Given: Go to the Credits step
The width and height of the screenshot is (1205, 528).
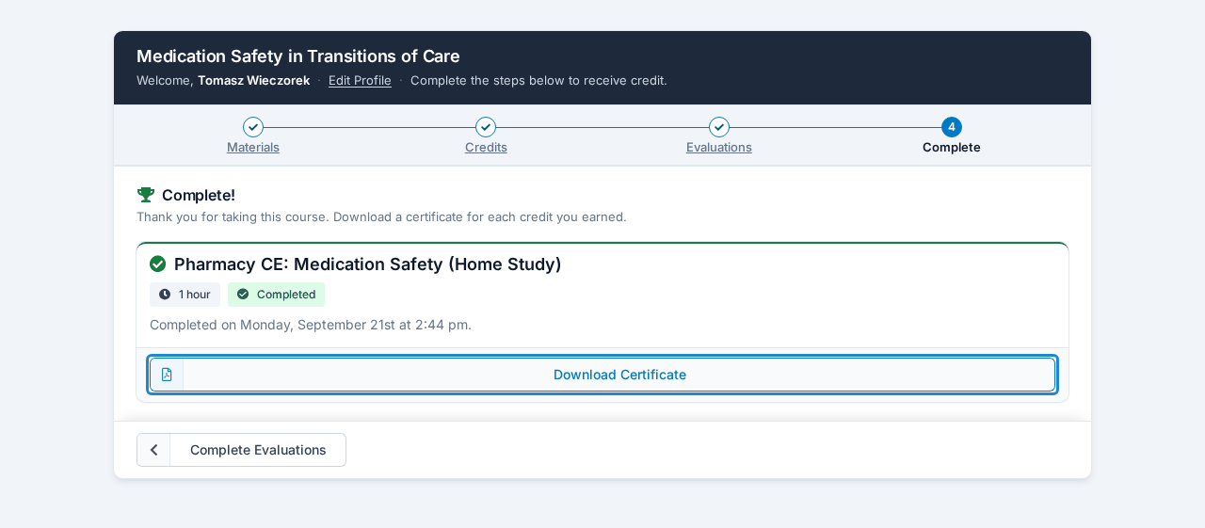Looking at the screenshot, I should pos(486,147).
